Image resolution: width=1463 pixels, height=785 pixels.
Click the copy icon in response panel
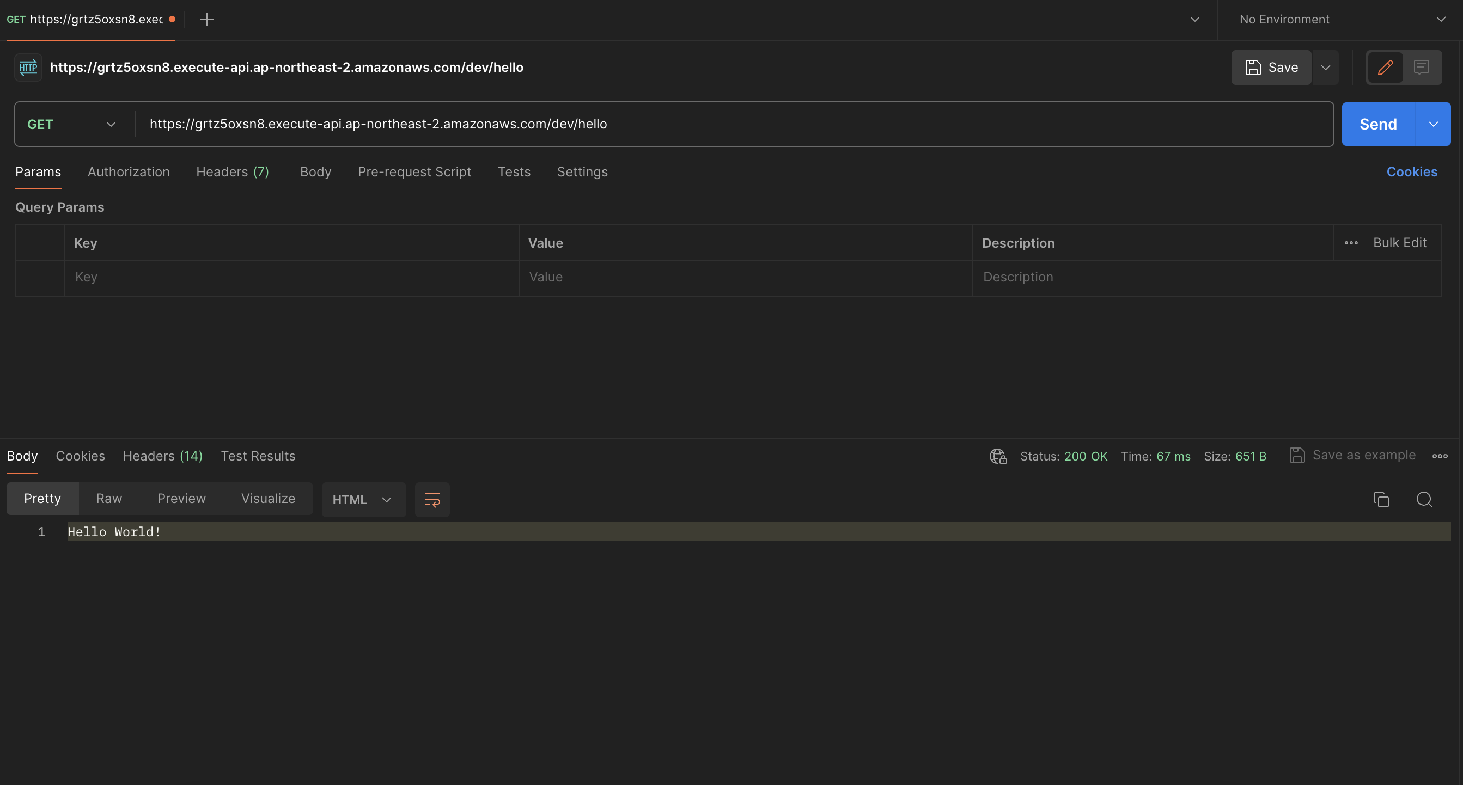(1382, 500)
